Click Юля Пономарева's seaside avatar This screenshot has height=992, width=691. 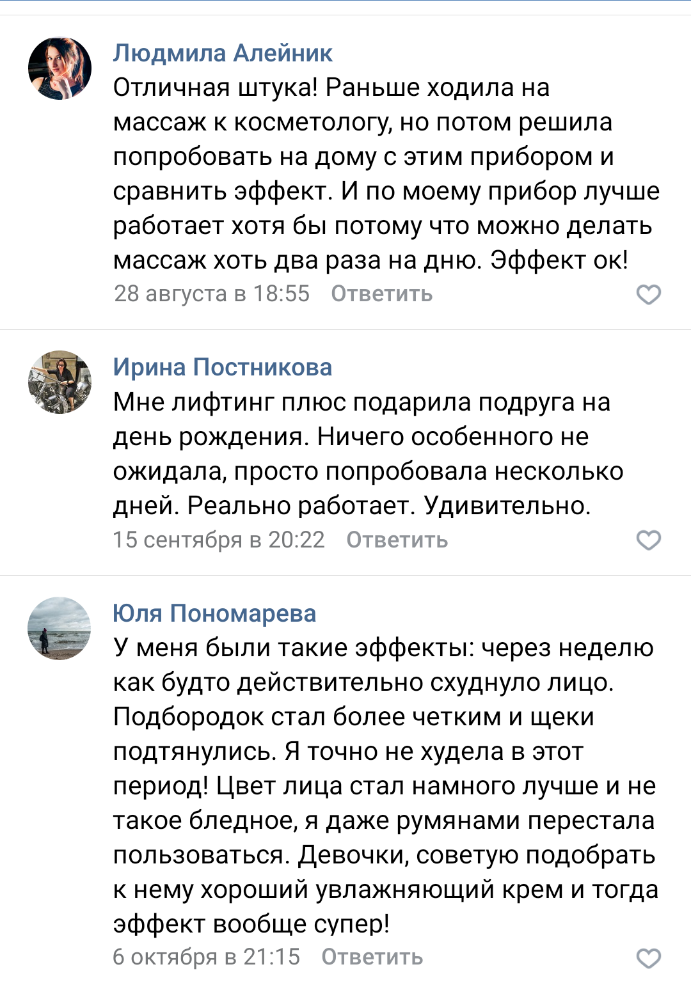pos(60,628)
